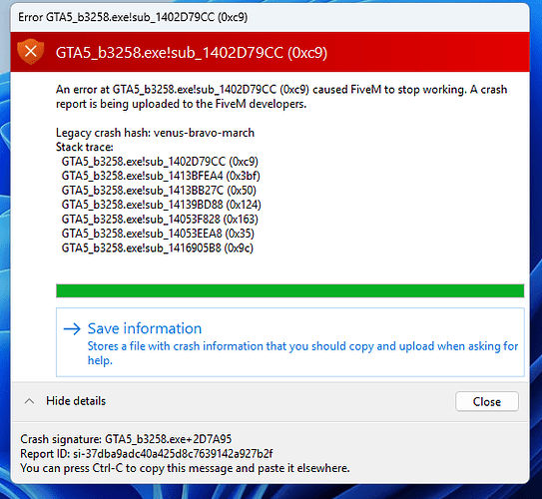Click the window title bar text
The height and width of the screenshot is (499, 542).
coord(133,17)
